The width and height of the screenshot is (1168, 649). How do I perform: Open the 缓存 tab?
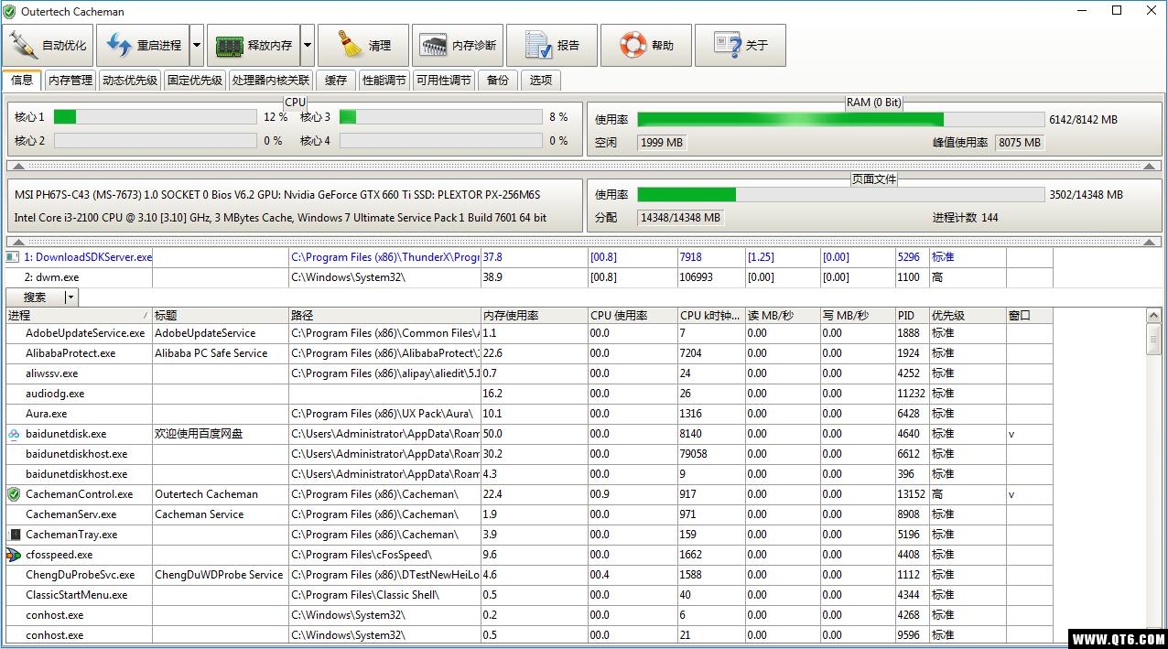(336, 81)
